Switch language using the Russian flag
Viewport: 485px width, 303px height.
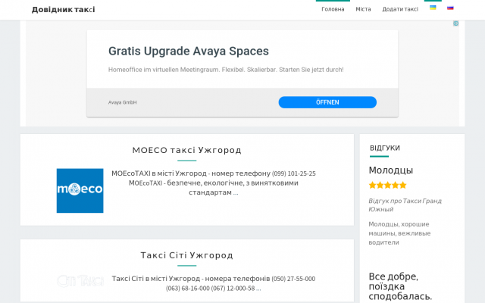pyautogui.click(x=450, y=8)
